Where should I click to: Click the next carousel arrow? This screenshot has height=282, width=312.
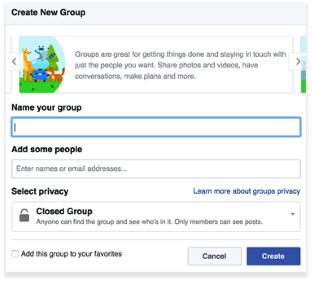click(298, 62)
